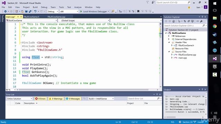
Task: Switch to the FBullCowGame.h tab
Action: click(31, 17)
